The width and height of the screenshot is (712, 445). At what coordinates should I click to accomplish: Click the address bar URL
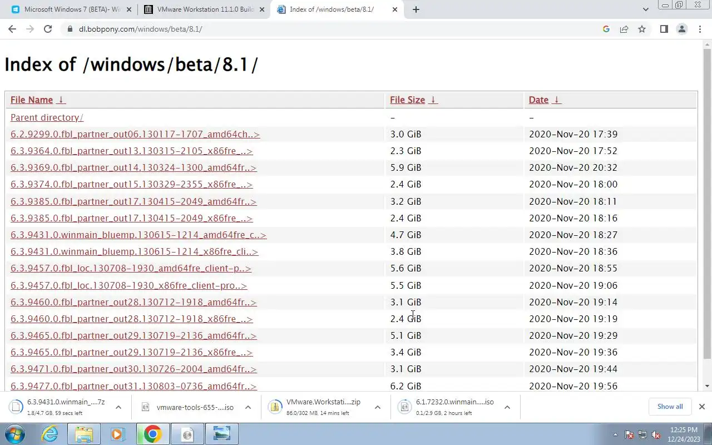(140, 29)
